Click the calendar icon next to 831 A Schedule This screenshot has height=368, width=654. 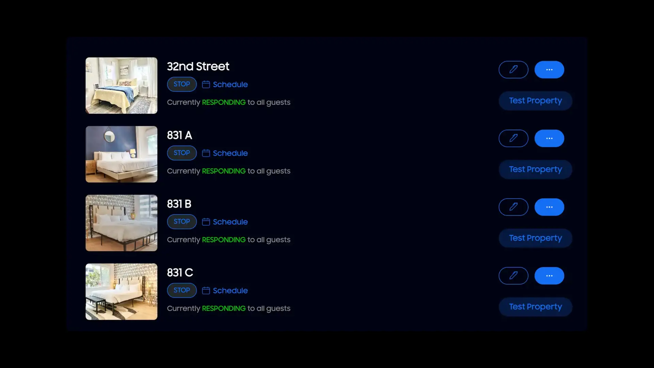pyautogui.click(x=206, y=153)
